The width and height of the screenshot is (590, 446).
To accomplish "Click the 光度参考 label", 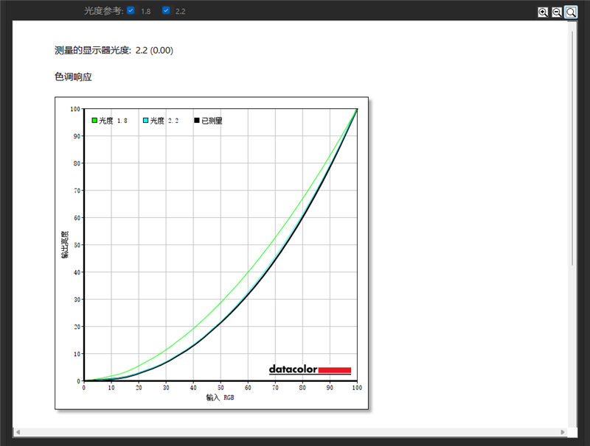I will click(104, 11).
